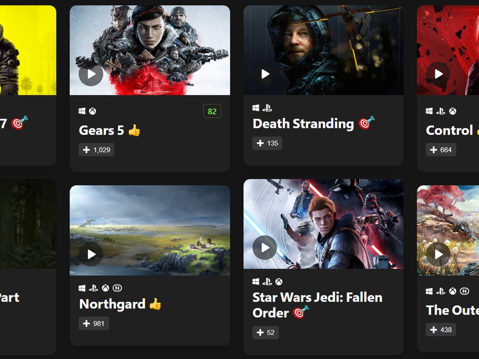Add Gears 5 using the 1,029 plus button
Screen dimensions: 479x359
click(x=97, y=149)
